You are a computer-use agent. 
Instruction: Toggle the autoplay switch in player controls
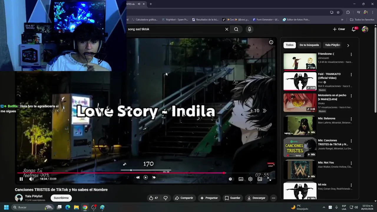click(x=230, y=179)
